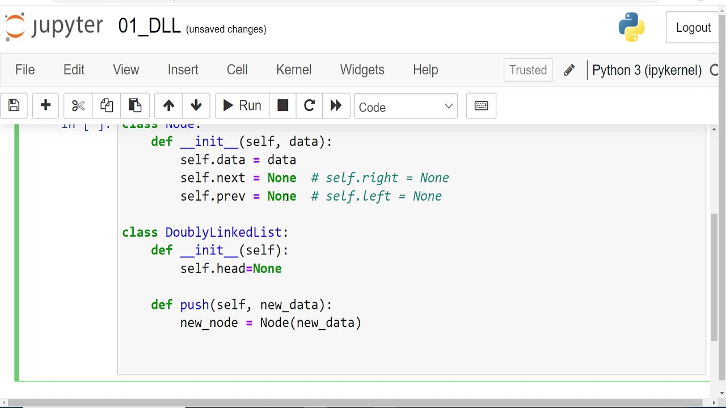The height and width of the screenshot is (408, 726).
Task: Copy selected cells icon
Action: point(107,105)
